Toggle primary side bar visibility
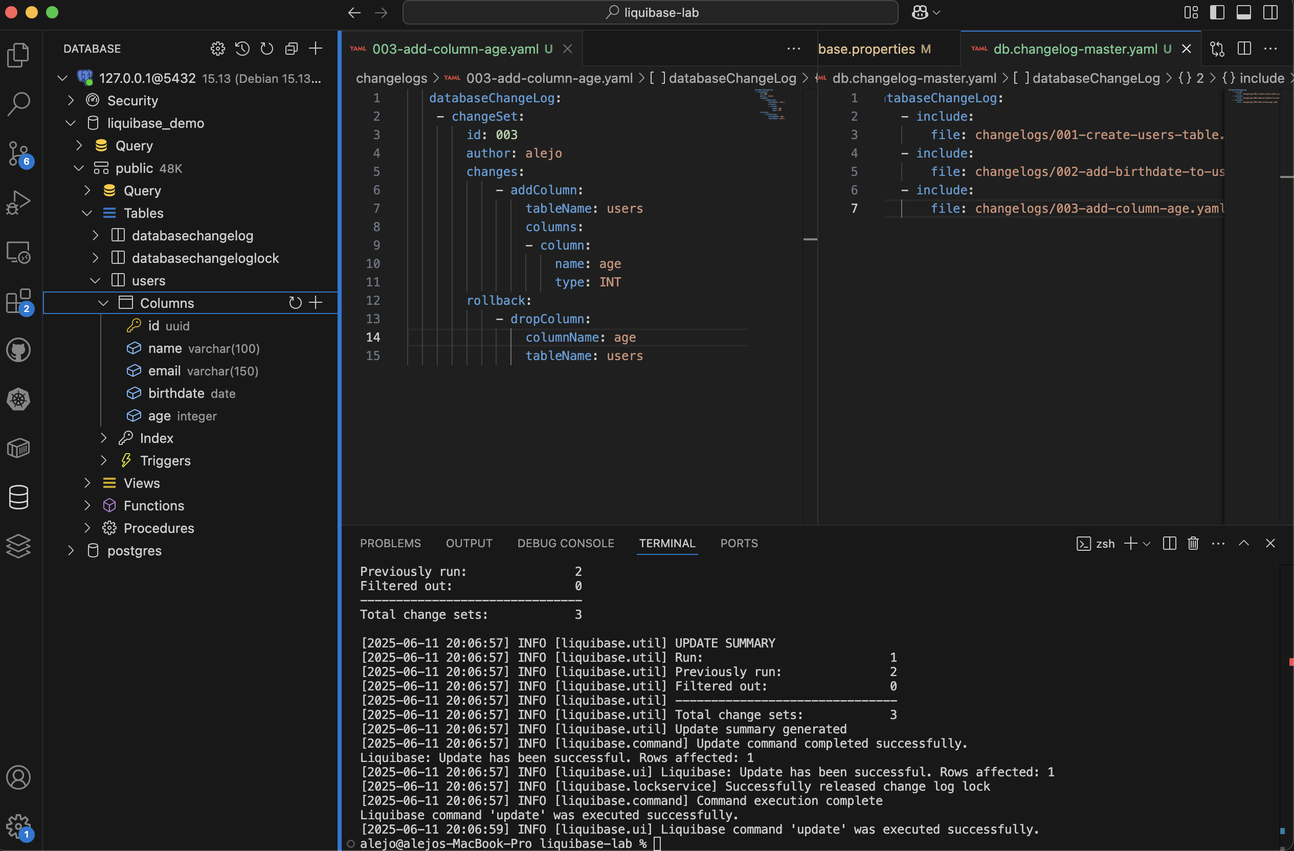 point(1217,12)
